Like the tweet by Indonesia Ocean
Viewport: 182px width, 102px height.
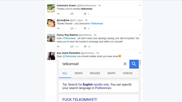pos(85,14)
